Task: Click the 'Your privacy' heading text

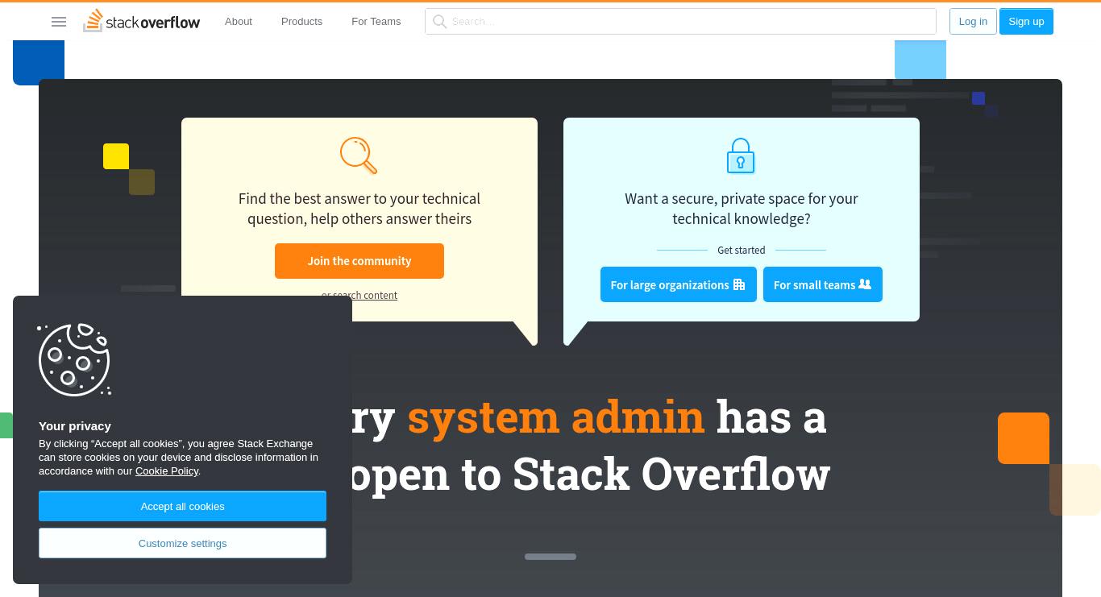Action: point(75,426)
